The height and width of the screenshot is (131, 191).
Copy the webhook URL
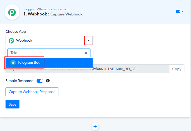click(x=177, y=69)
